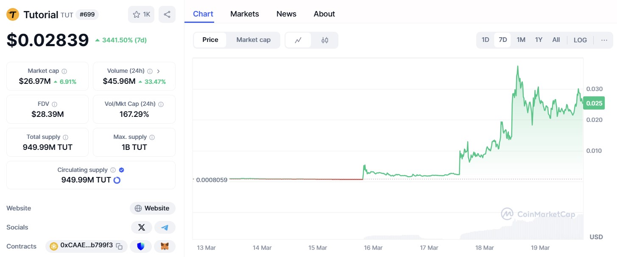The height and width of the screenshot is (257, 617).
Task: Open the project Website link
Action: 153,208
